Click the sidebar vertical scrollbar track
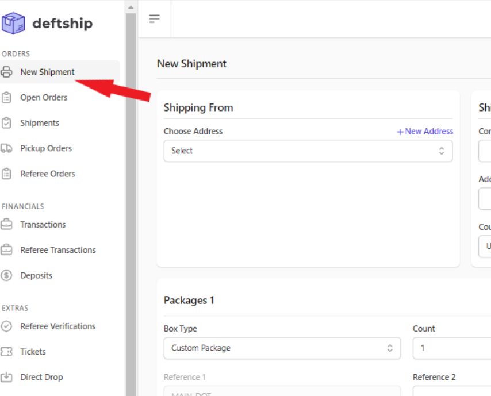 (x=131, y=203)
